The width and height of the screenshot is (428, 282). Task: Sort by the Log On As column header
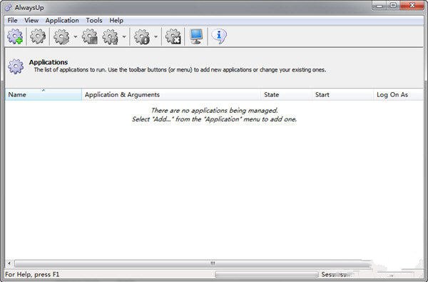(398, 94)
